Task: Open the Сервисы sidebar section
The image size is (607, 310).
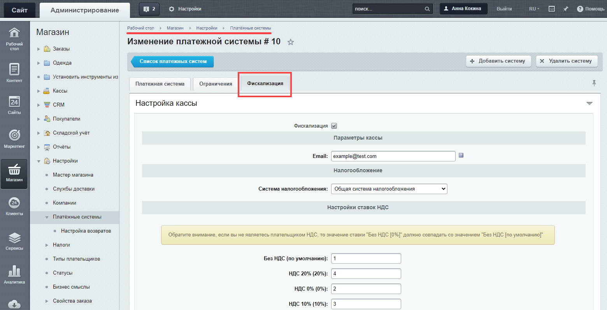Action: click(14, 241)
